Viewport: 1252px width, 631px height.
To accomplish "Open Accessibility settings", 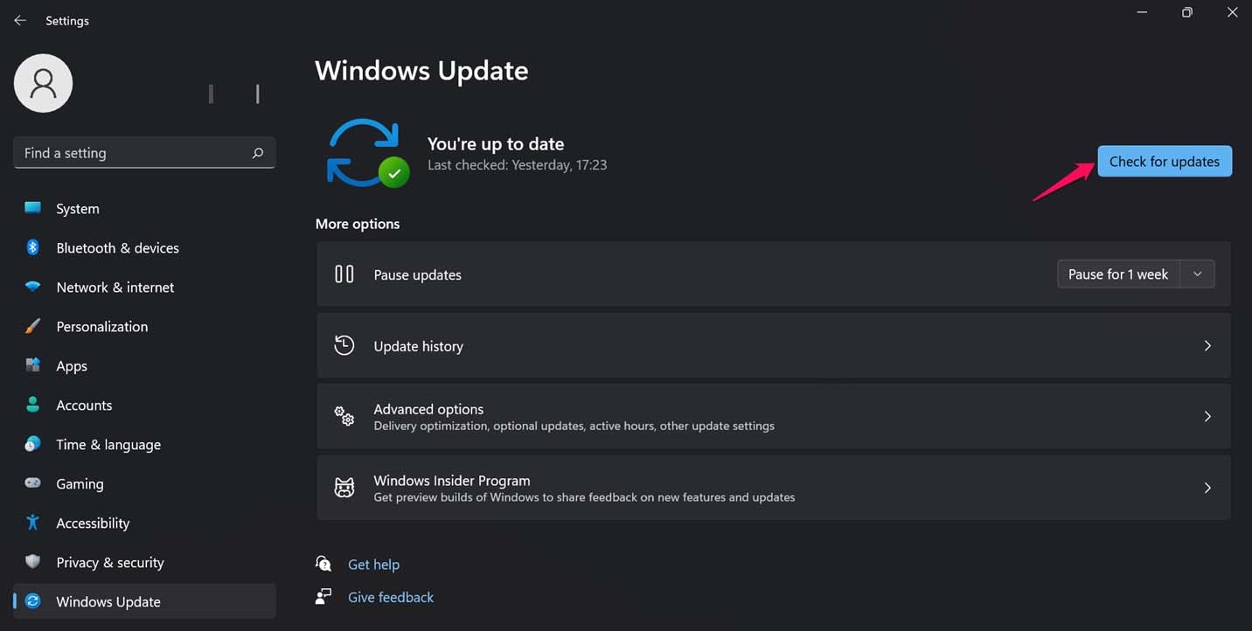I will 94,523.
